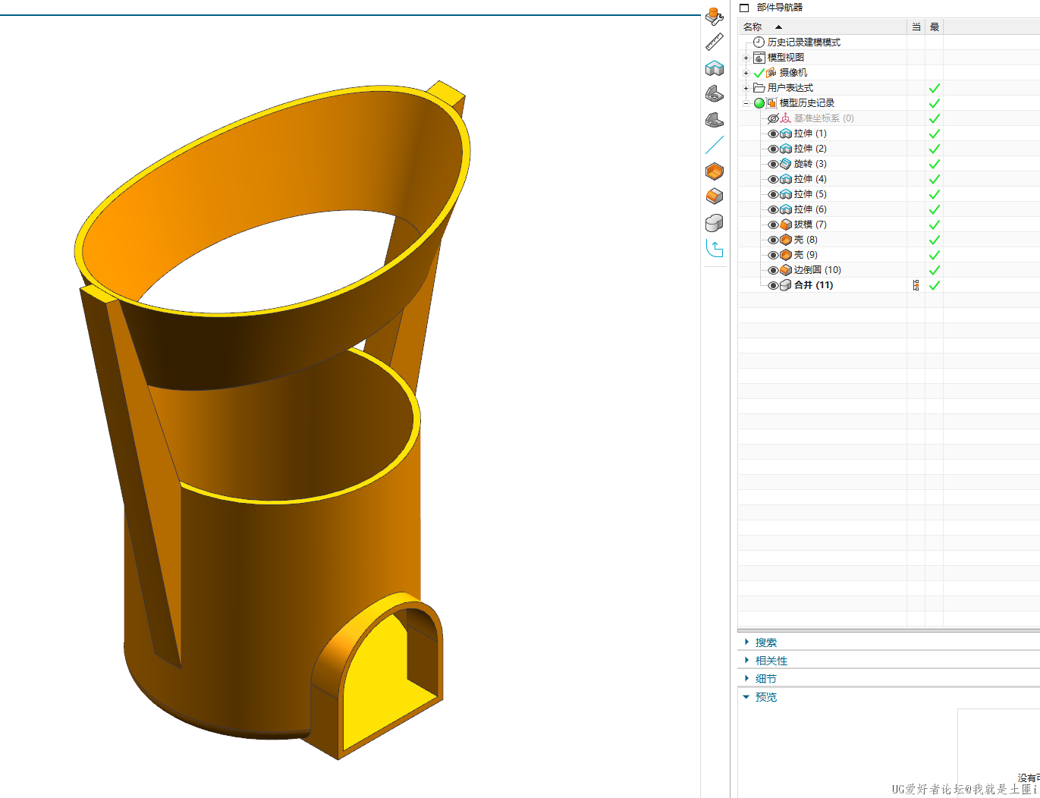Click the 模型历史记录 label text
The height and width of the screenshot is (798, 1040).
[807, 103]
